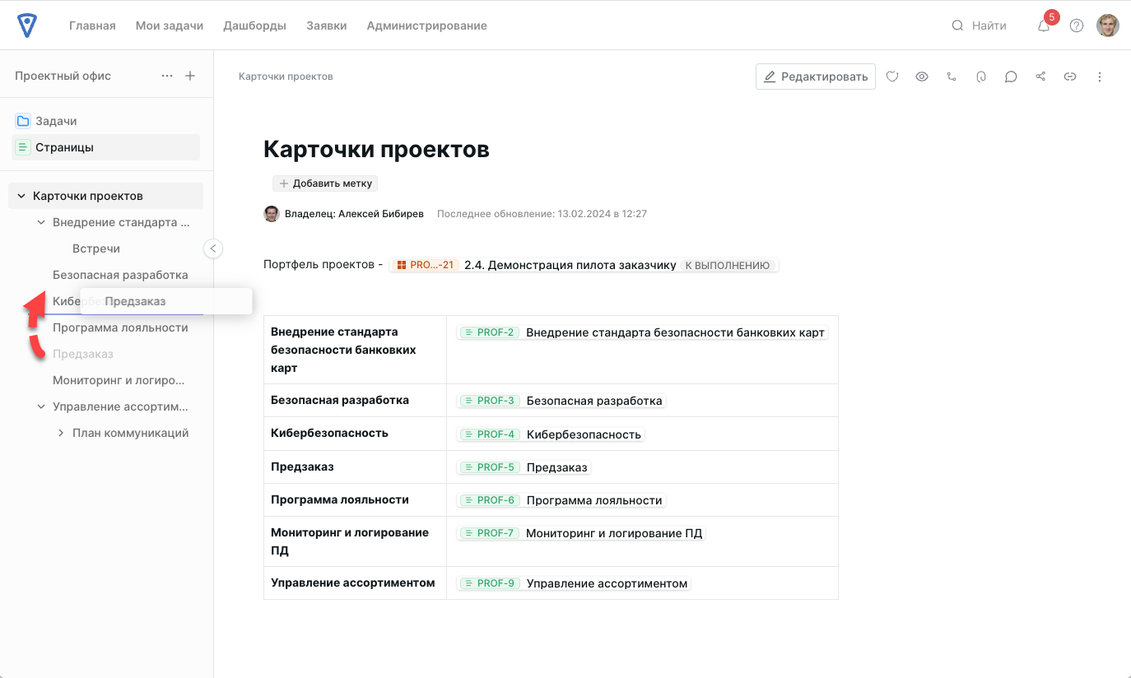Expand the План коммуникаций tree item
Screen dimensions: 1131x678
coord(61,433)
